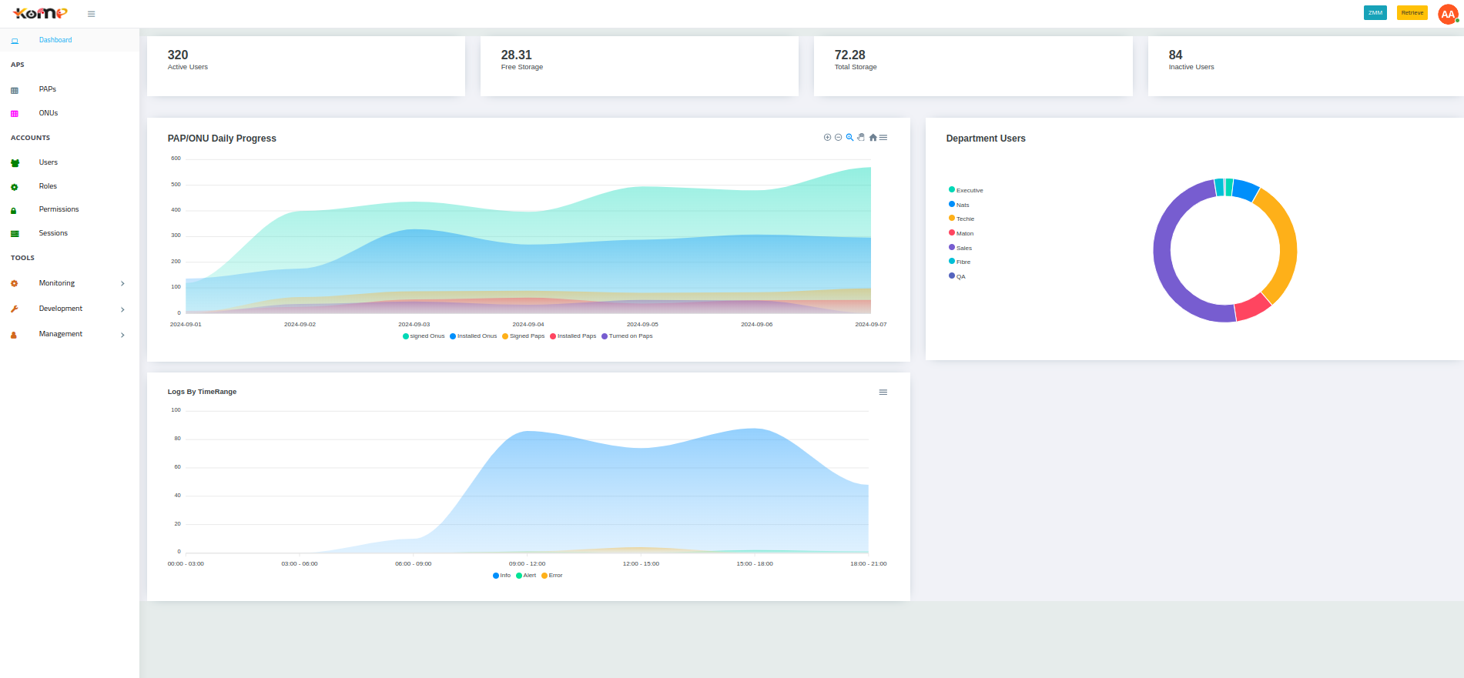Click the red donut chart segment
The height and width of the screenshot is (678, 1464).
[1253, 308]
